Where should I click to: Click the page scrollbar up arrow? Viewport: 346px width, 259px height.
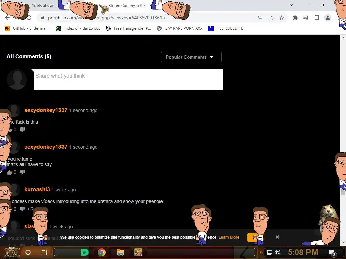(343, 38)
